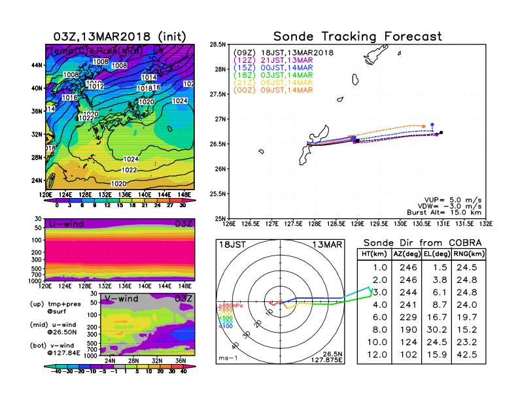Click the elevation value "16.7" in the table
Screen dimensions: 518x400
point(437,317)
